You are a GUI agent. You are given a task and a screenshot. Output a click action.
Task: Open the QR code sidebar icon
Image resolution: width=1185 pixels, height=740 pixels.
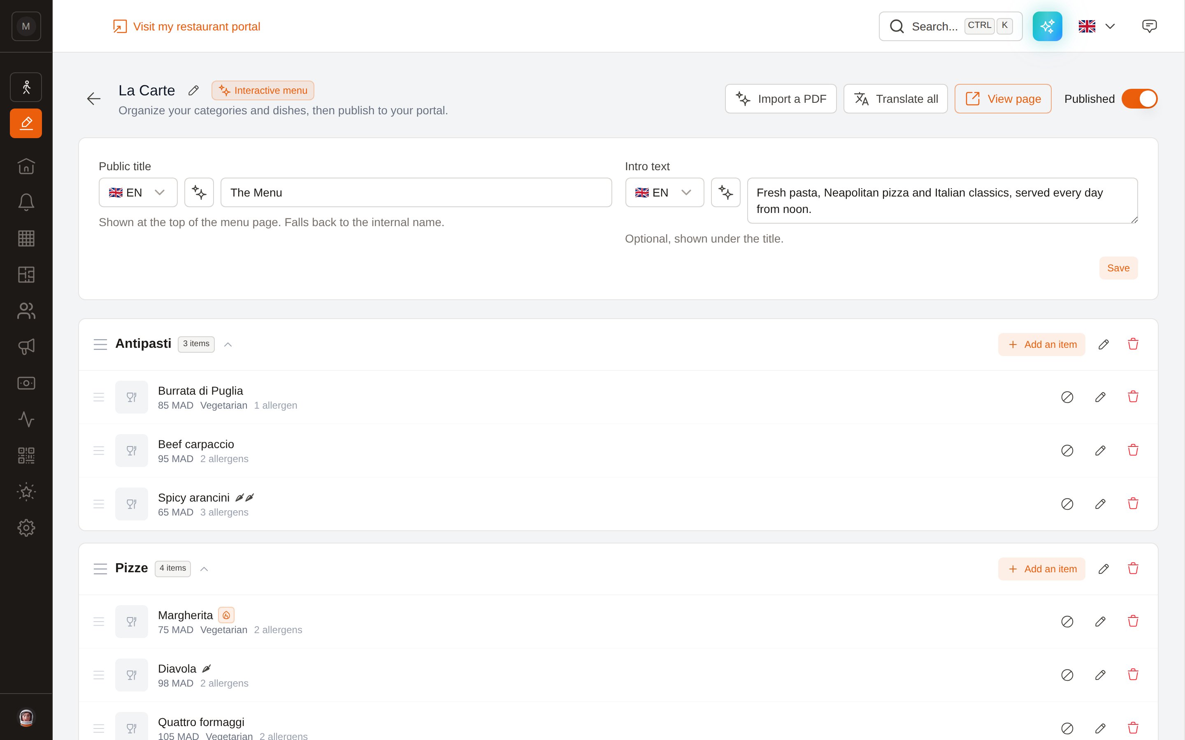[x=26, y=456]
